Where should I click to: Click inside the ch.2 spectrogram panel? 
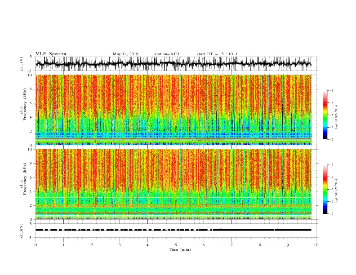(x=173, y=184)
